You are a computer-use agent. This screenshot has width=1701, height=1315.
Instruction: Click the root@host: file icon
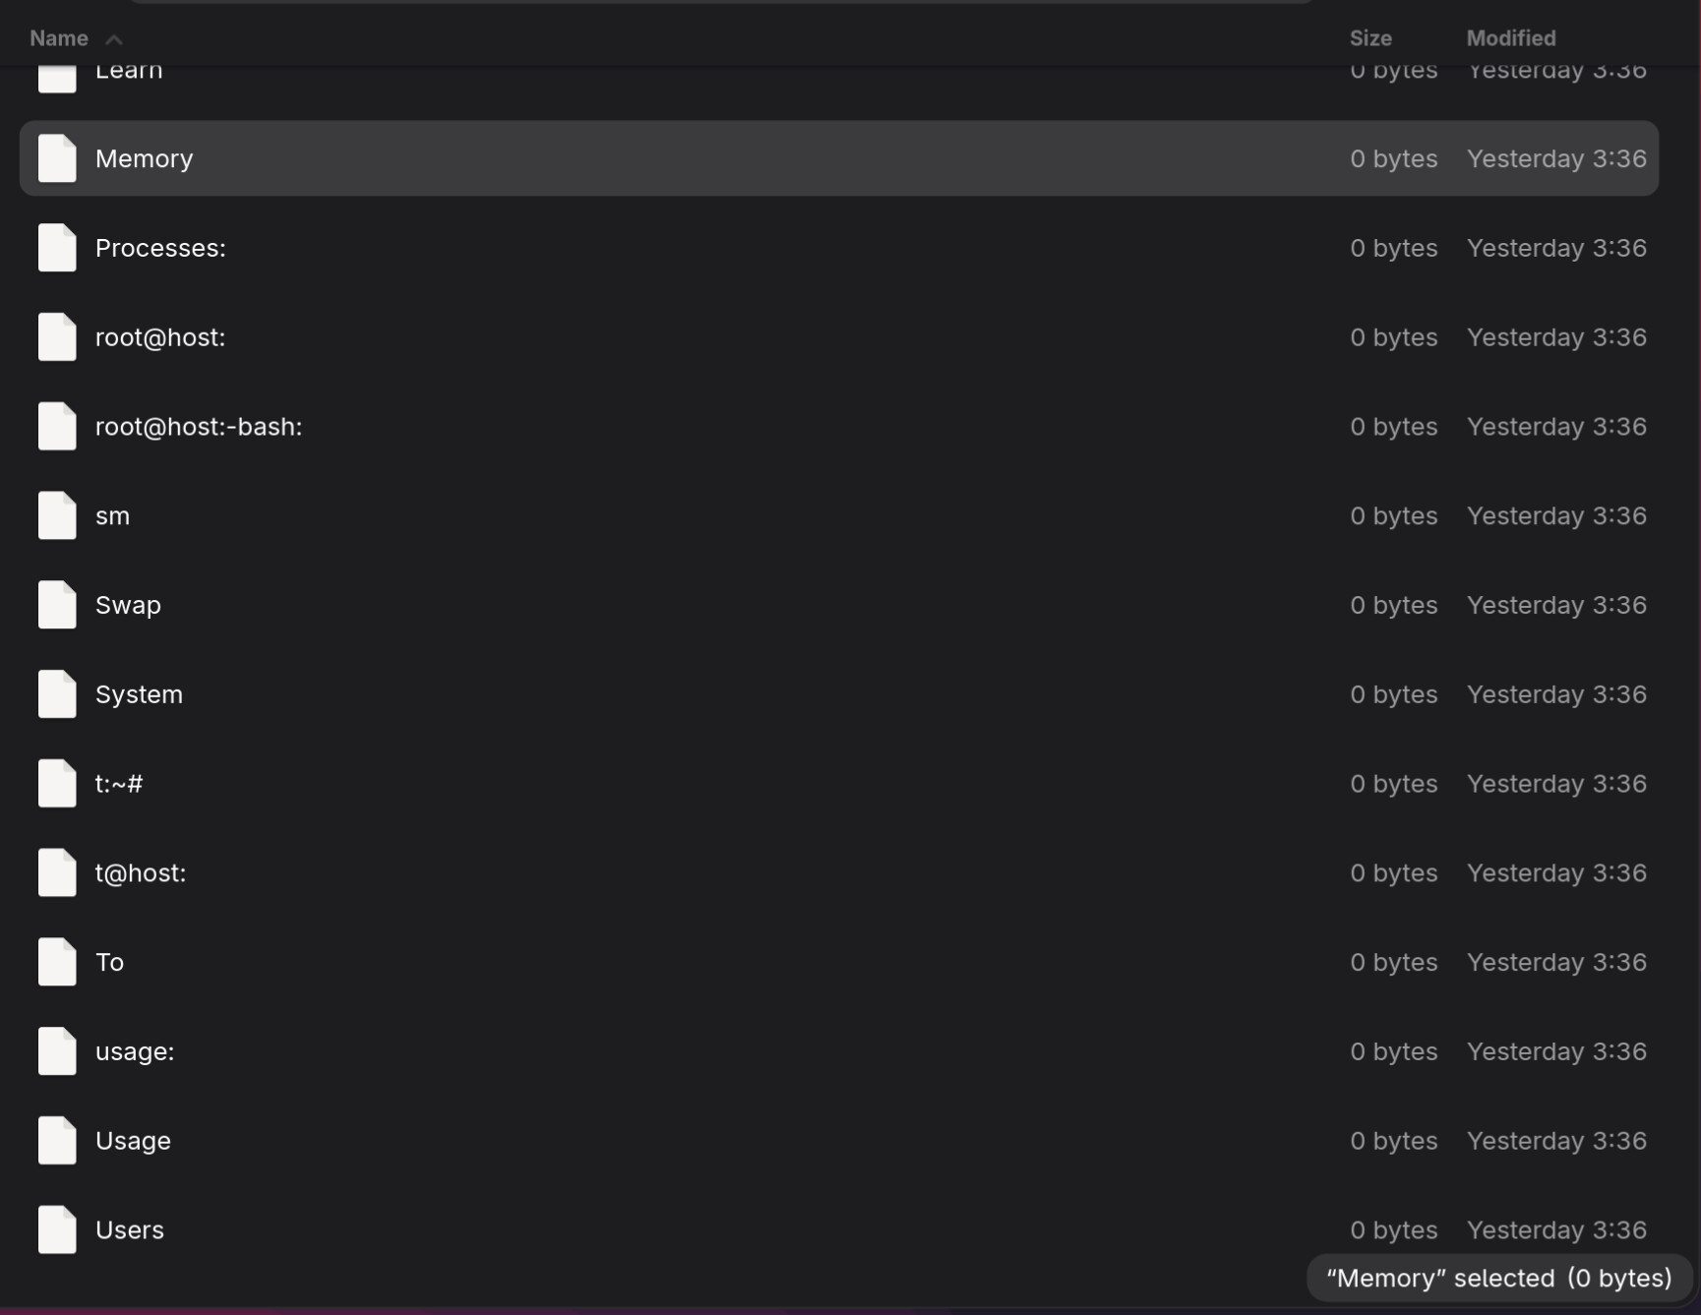[x=57, y=337]
